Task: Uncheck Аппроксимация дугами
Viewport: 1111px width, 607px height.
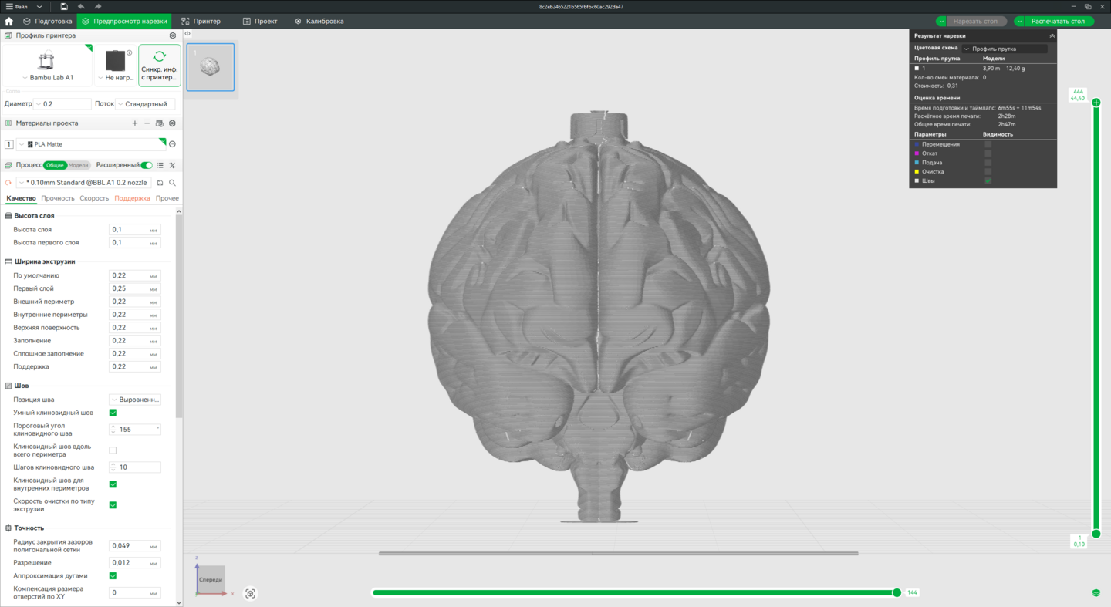Action: (113, 576)
